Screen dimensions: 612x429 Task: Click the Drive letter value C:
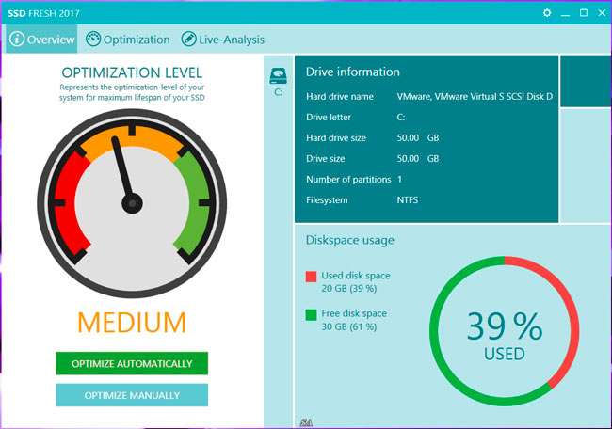401,117
